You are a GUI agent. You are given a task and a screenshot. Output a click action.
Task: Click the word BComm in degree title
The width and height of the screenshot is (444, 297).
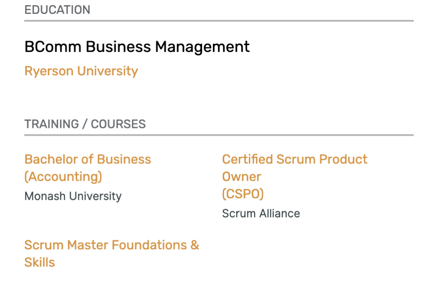53,47
